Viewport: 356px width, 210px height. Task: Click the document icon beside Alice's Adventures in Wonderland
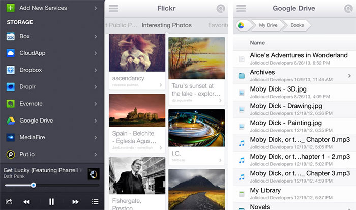tap(242, 59)
